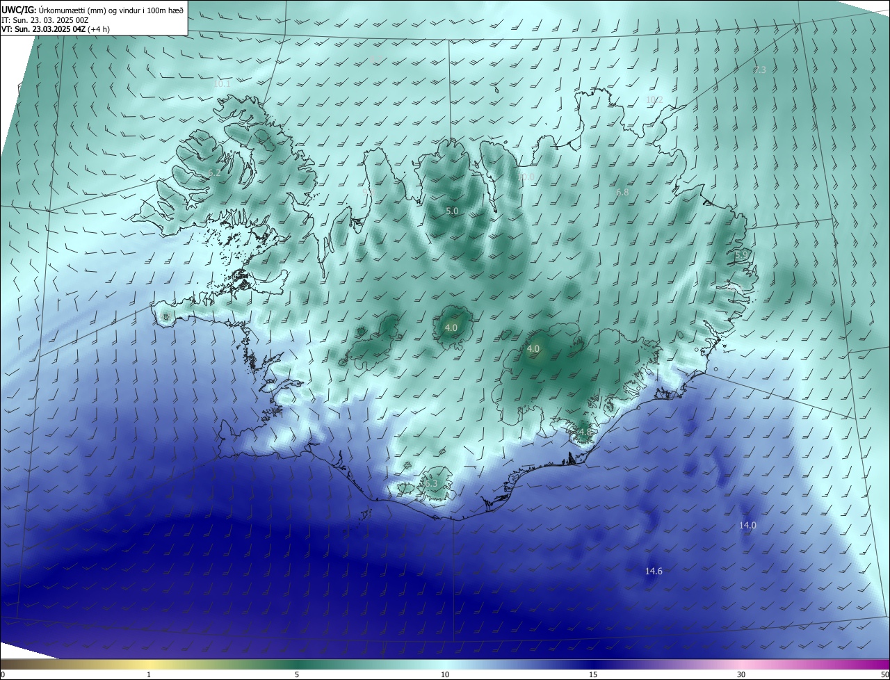
Task: Click the 5 tick on the color scale
Action: coord(297,674)
